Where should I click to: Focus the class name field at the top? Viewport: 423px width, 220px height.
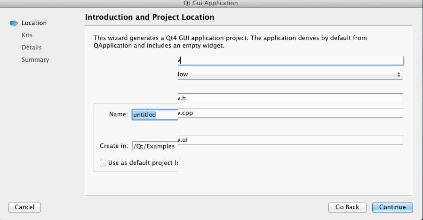(289, 60)
